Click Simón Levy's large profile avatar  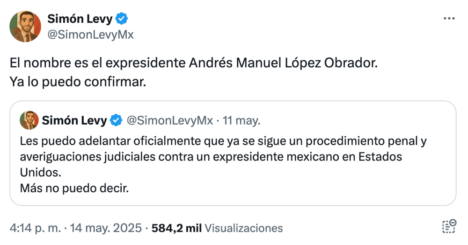point(25,27)
